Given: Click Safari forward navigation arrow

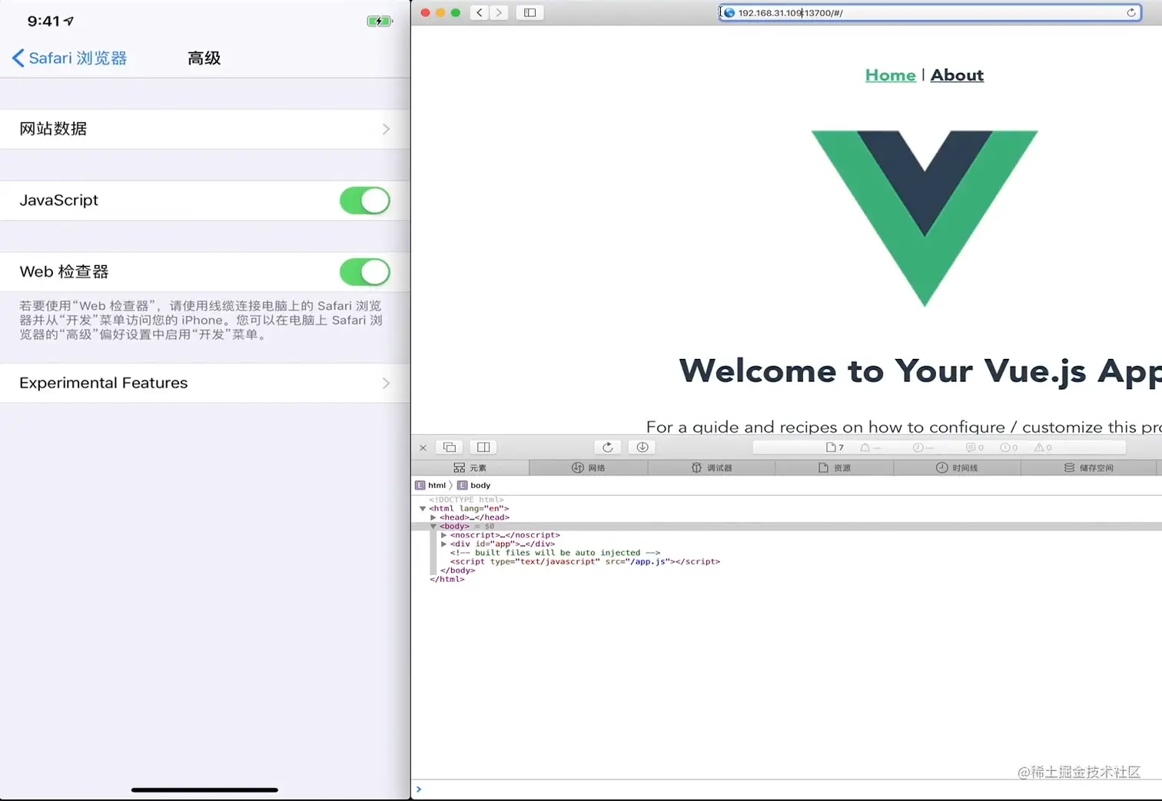Looking at the screenshot, I should pos(500,12).
